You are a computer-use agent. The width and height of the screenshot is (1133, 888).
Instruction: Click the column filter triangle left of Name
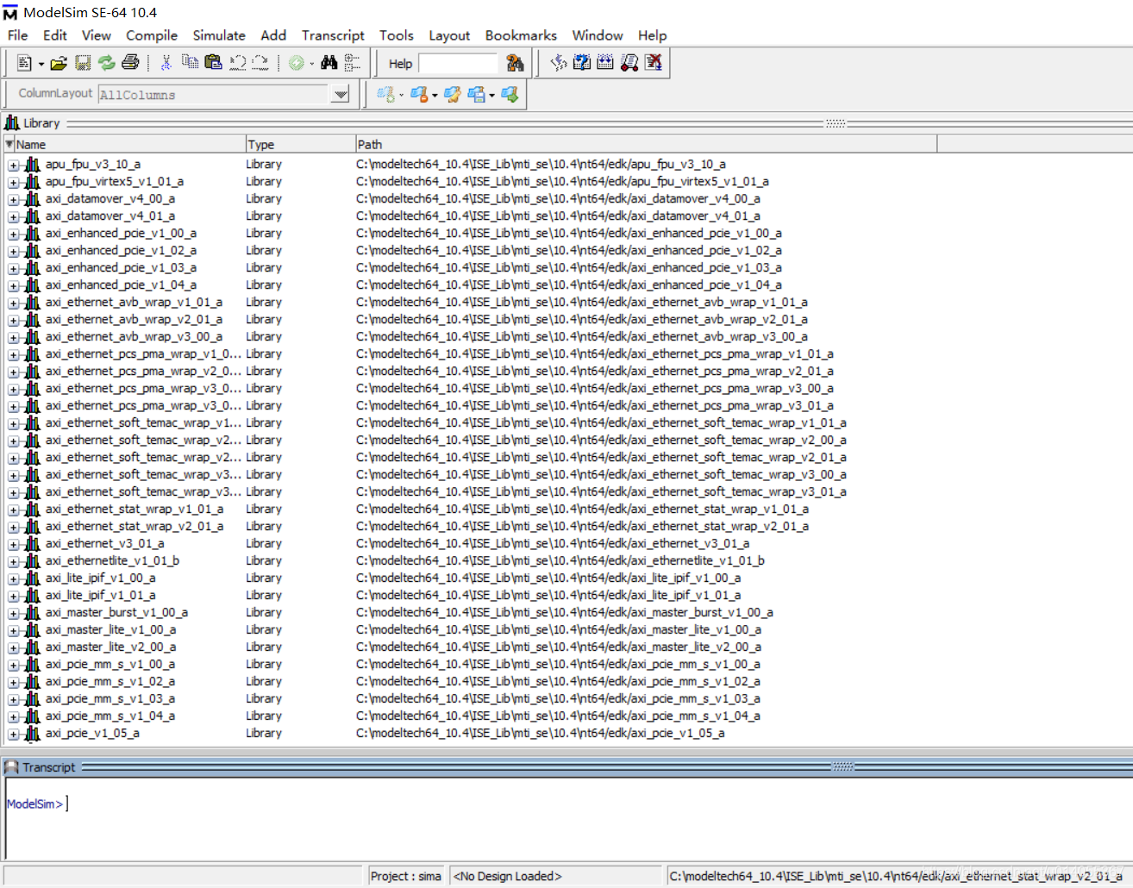click(x=9, y=144)
